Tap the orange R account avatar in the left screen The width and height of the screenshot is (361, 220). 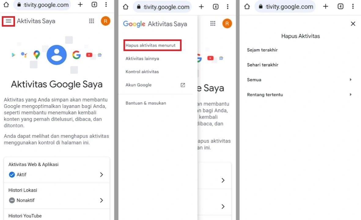(105, 21)
